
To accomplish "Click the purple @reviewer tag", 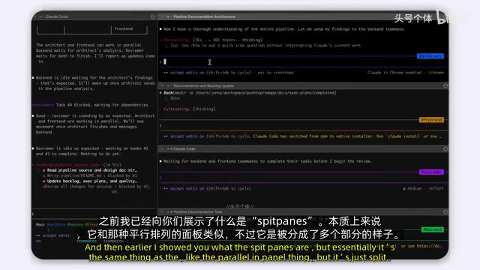I will coord(431,172).
